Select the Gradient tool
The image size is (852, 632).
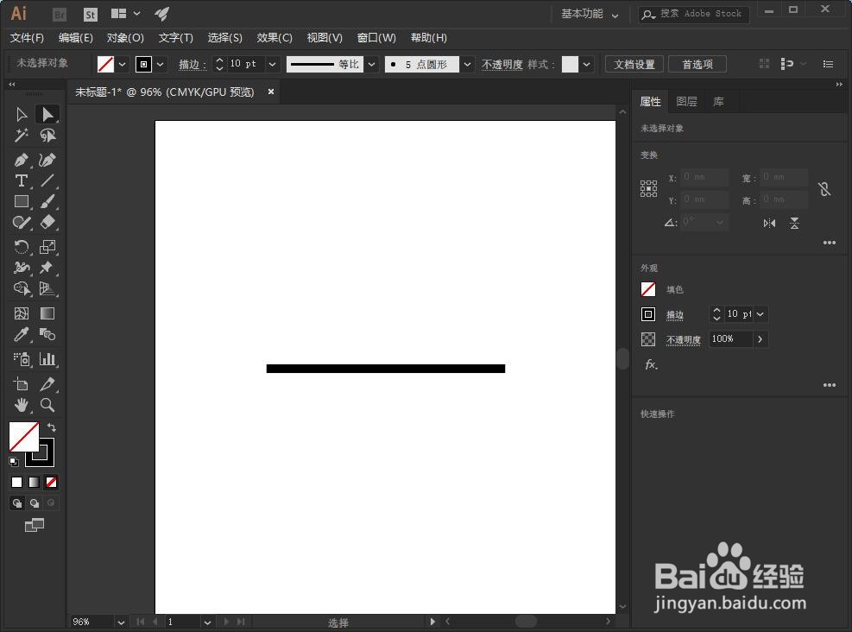coord(47,313)
